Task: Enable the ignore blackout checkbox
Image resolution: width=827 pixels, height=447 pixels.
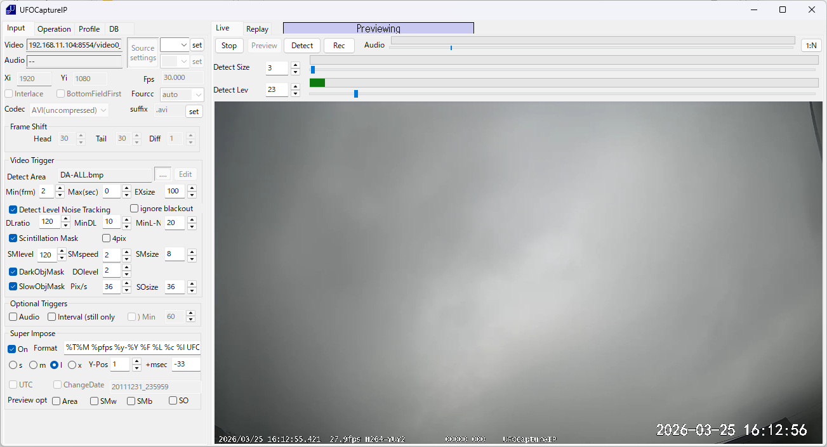Action: pyautogui.click(x=135, y=209)
